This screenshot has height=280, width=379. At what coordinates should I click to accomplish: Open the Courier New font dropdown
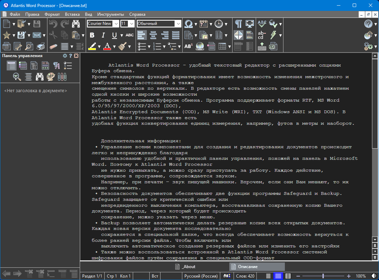tap(116, 24)
